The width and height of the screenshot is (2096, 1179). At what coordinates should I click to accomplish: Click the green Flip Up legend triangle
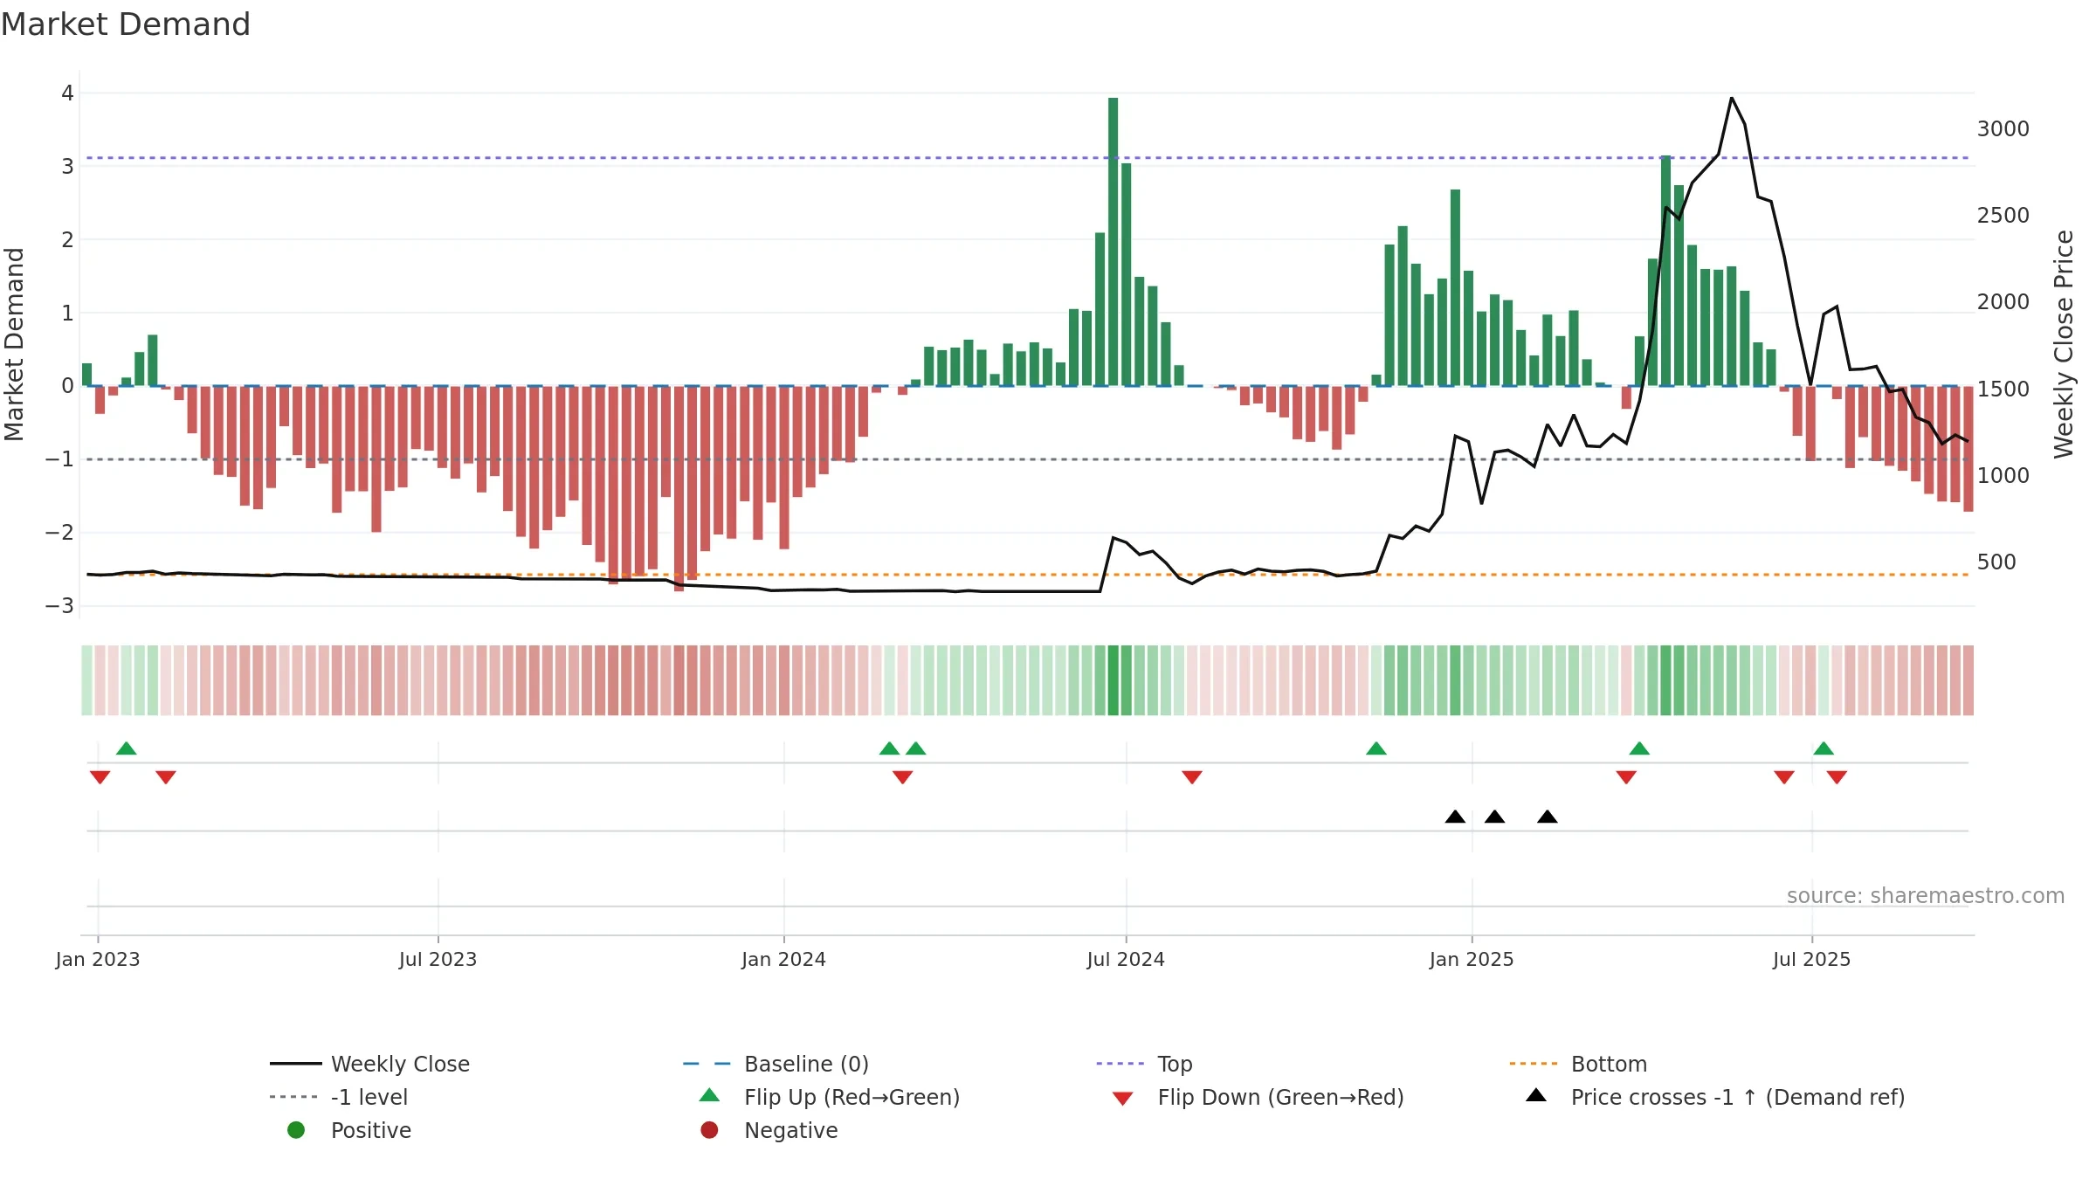coord(709,1095)
